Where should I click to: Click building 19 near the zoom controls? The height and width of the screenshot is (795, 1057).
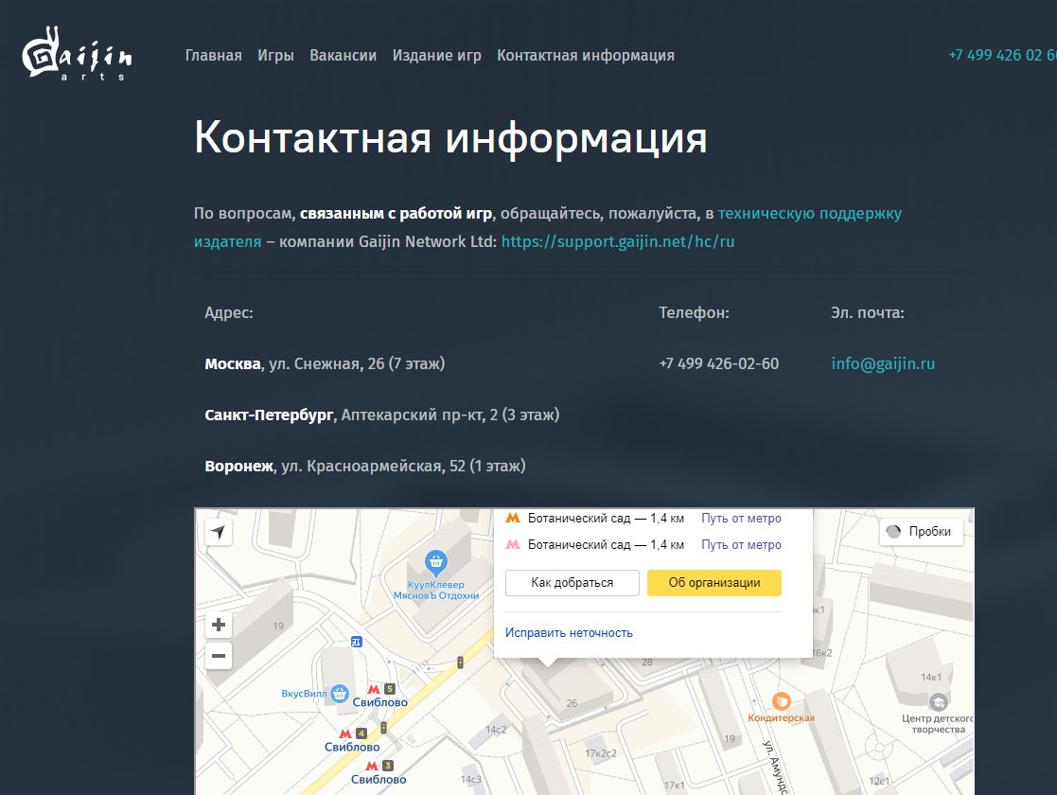click(278, 627)
